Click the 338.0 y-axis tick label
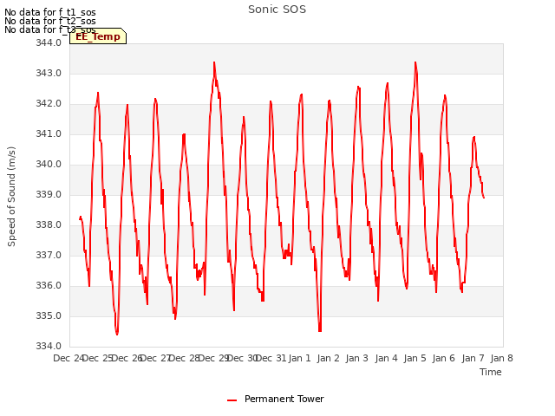The height and width of the screenshot is (416, 555). point(49,225)
